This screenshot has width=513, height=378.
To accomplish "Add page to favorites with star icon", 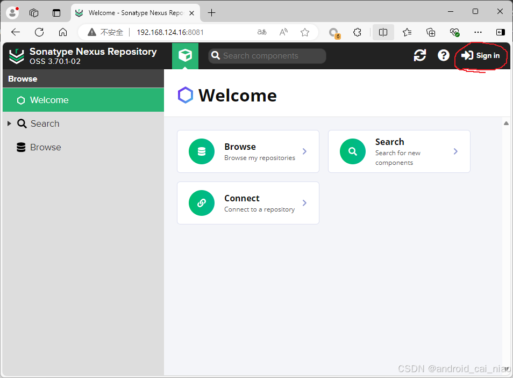I will coord(305,32).
